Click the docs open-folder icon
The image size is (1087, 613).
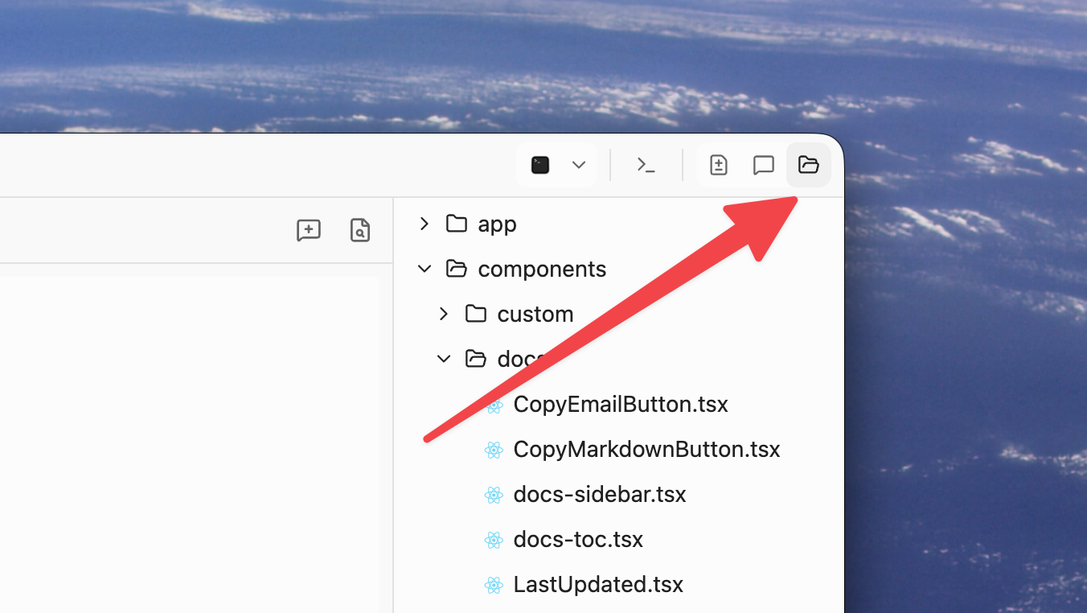point(476,358)
